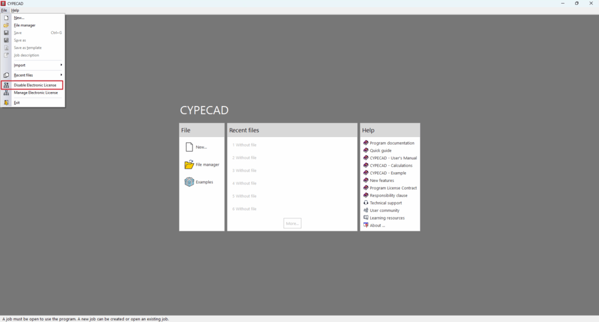The image size is (599, 322).
Task: Choose New... from the File menu
Action: [x=19, y=18]
